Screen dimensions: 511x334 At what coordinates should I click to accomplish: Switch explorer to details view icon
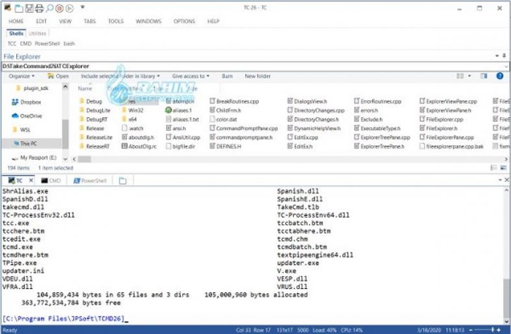tap(493, 168)
